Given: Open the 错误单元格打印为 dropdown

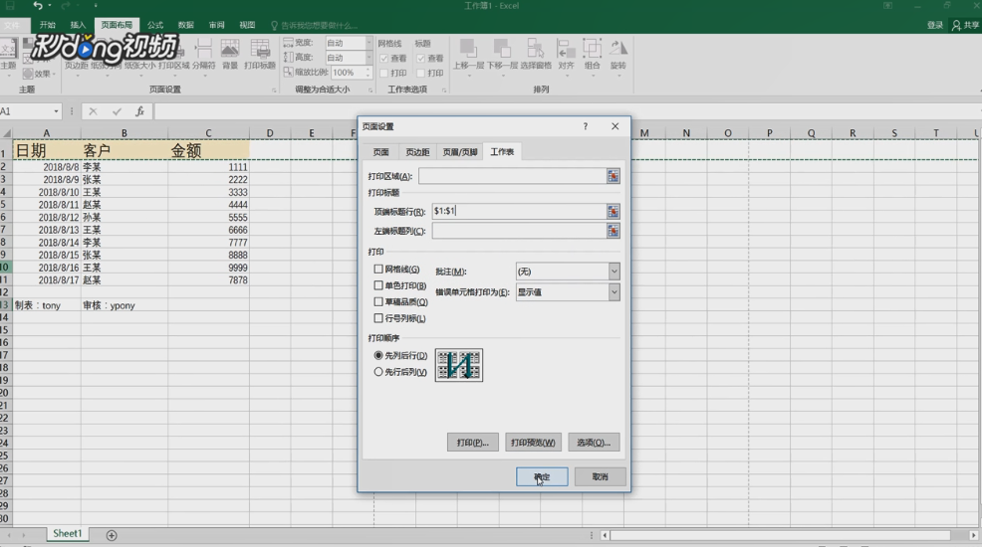Looking at the screenshot, I should pos(614,292).
